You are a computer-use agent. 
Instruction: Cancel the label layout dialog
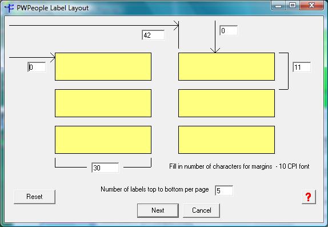(202, 210)
